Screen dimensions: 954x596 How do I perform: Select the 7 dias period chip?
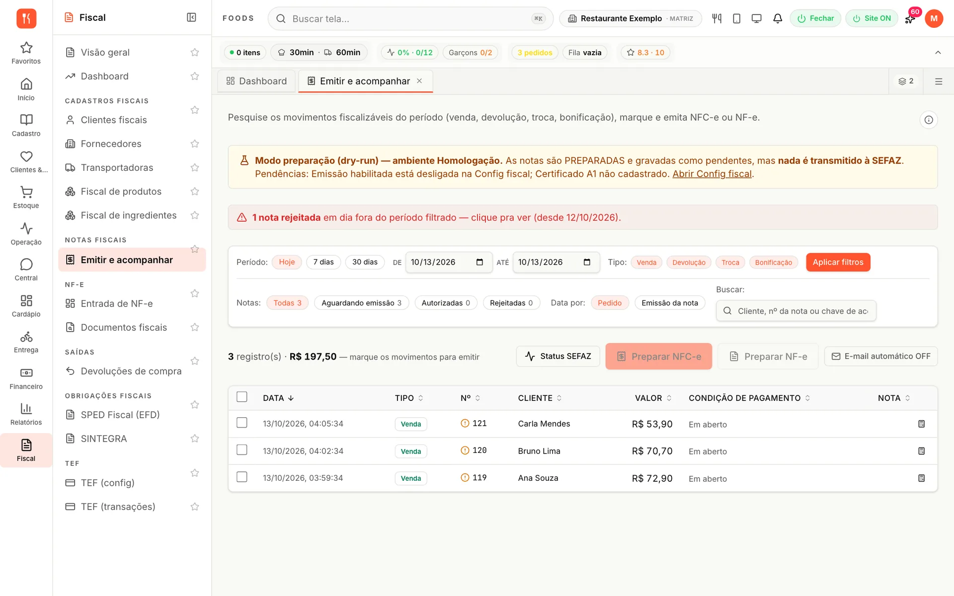[x=323, y=262]
